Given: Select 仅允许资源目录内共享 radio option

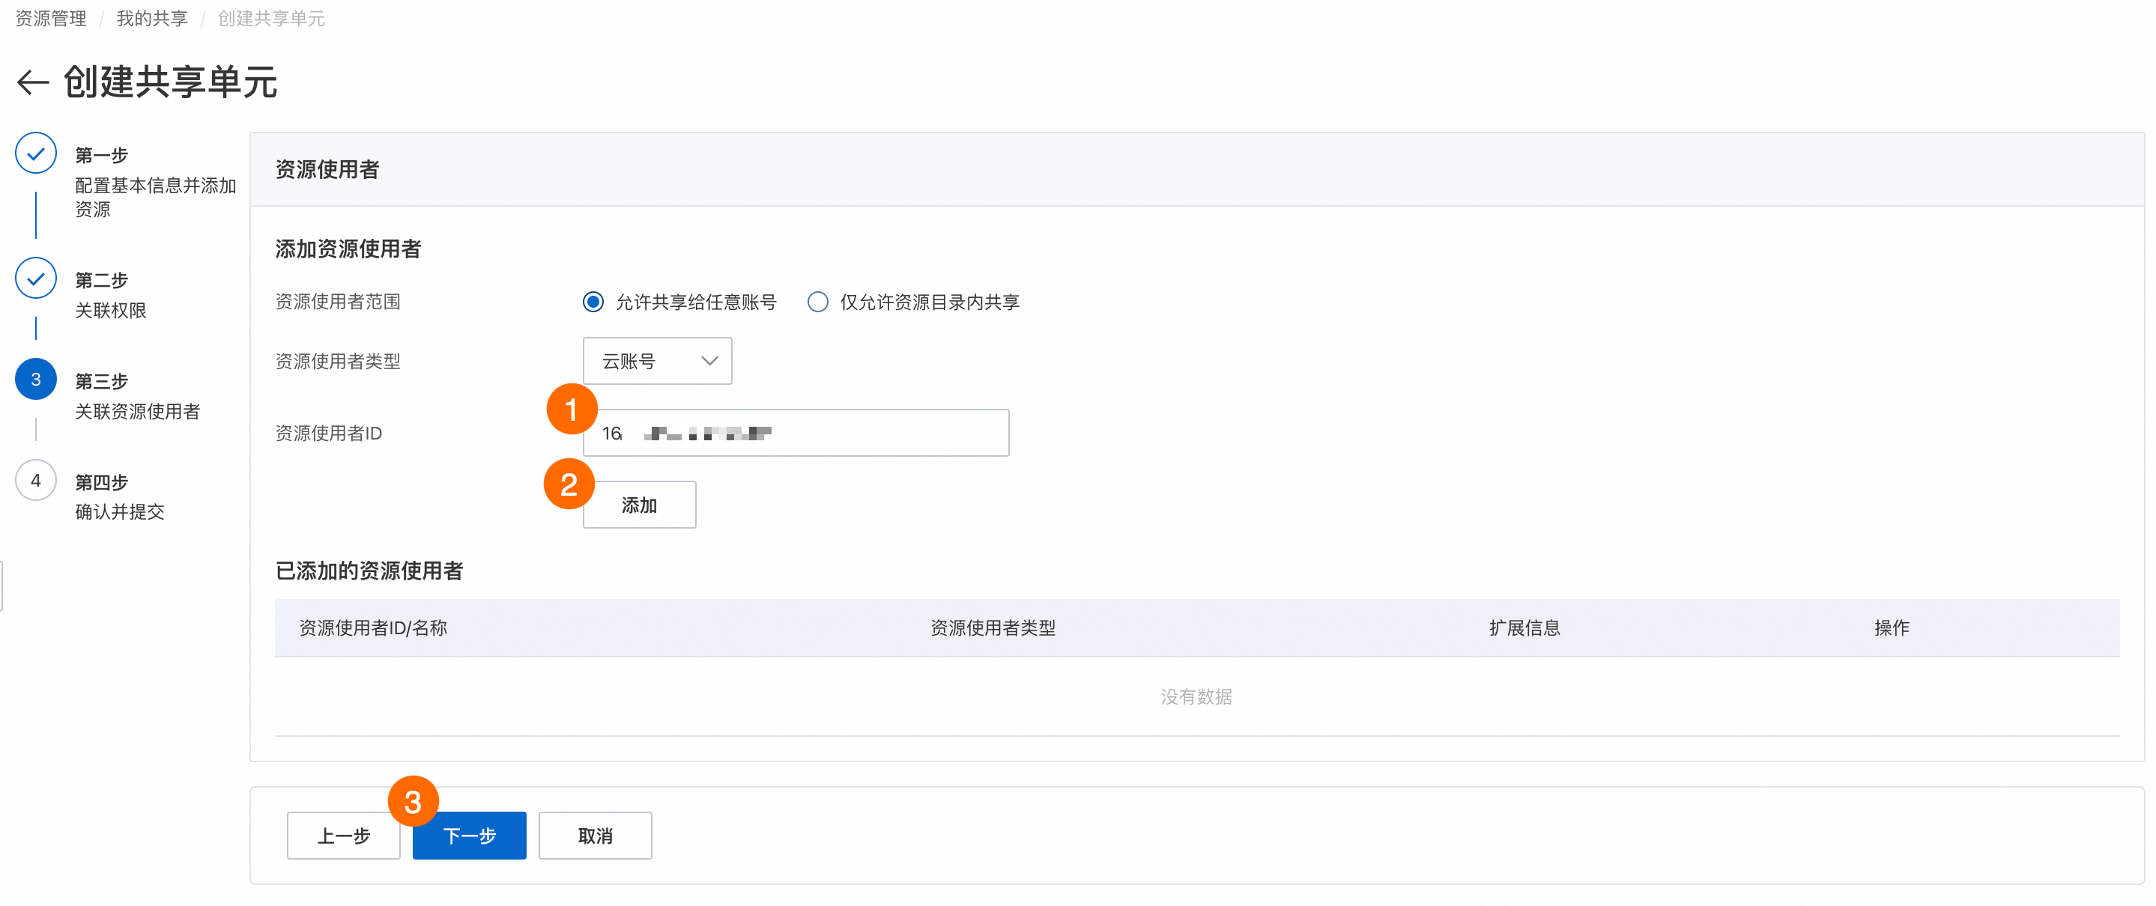Looking at the screenshot, I should click(x=818, y=302).
